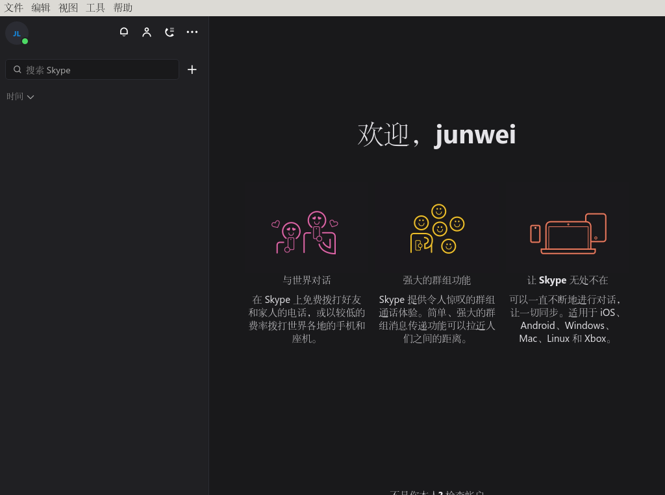The image size is (665, 495).
Task: Click the empty conversation list area
Action: tap(104, 292)
